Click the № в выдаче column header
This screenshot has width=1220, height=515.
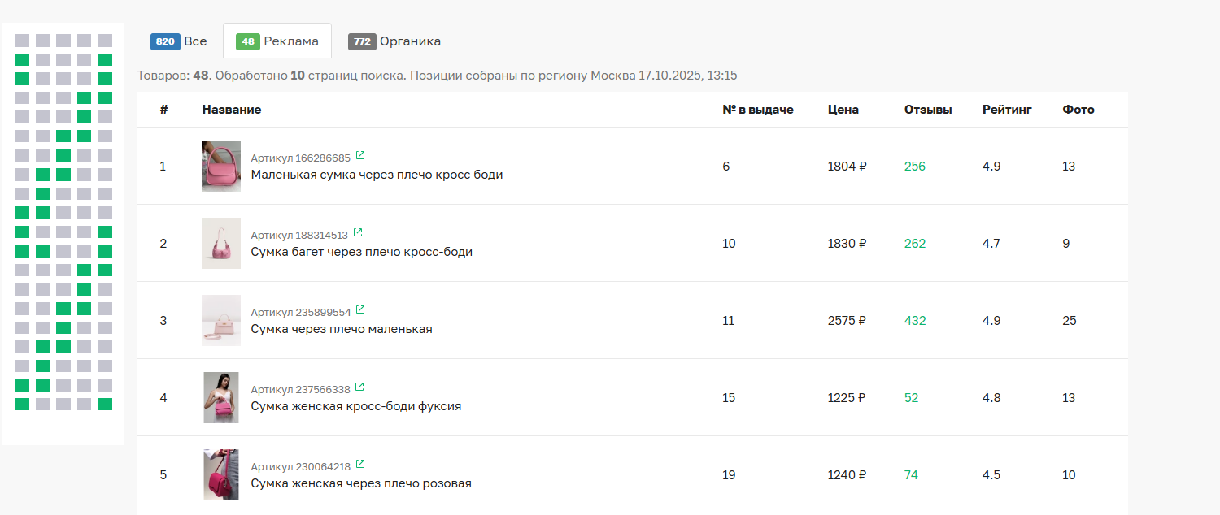click(x=757, y=110)
